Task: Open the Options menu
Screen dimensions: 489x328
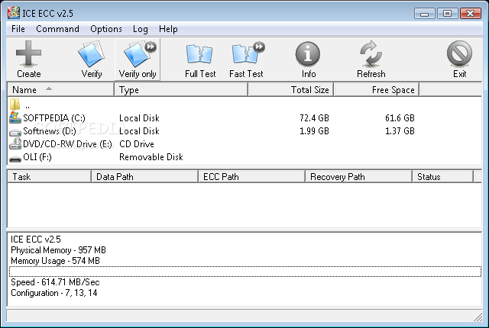Action: click(106, 29)
